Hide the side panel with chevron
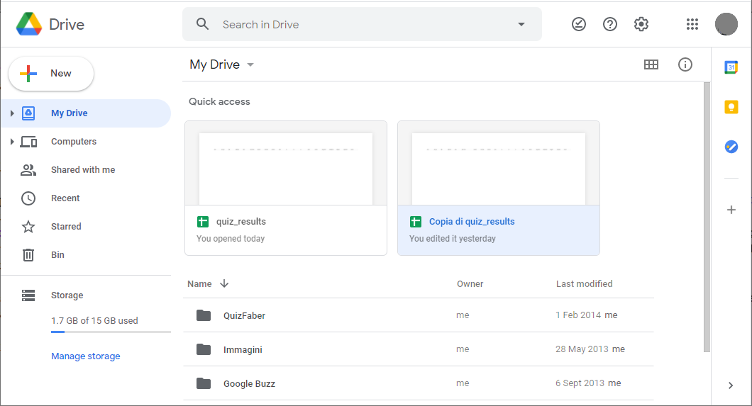Viewport: 752px width, 406px height. [731, 385]
